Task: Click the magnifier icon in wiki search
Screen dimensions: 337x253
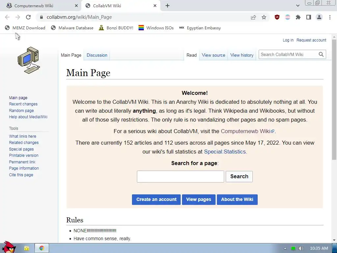Action: point(321,54)
